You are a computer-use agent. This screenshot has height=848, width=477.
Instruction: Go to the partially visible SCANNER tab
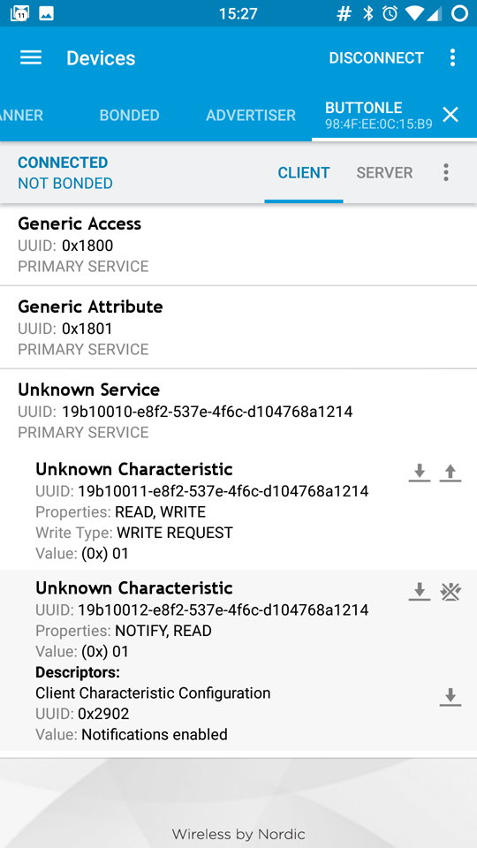click(21, 115)
